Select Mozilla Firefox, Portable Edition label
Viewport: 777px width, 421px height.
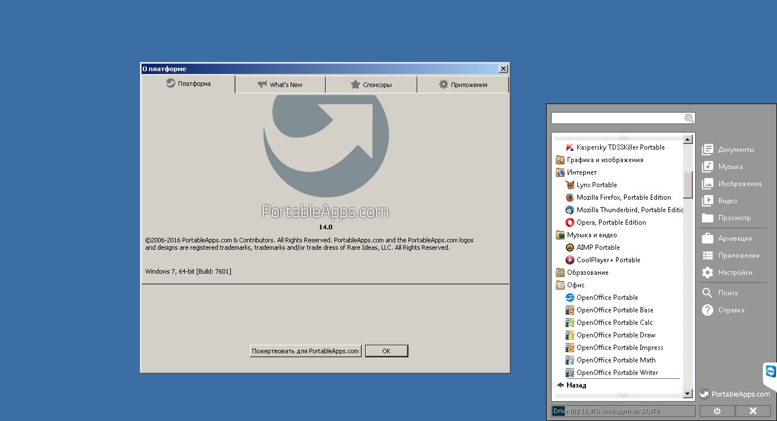coord(624,197)
